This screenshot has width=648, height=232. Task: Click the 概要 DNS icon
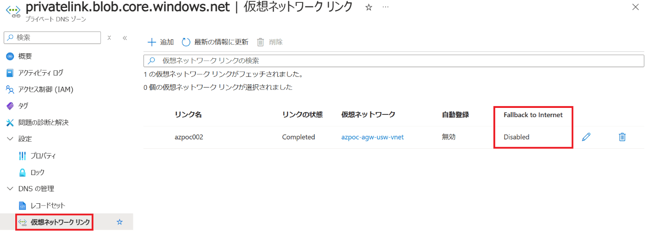click(10, 56)
